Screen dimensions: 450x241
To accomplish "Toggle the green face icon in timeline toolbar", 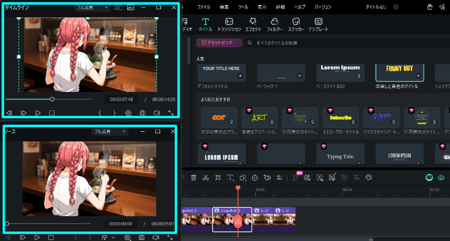I will tap(429, 178).
